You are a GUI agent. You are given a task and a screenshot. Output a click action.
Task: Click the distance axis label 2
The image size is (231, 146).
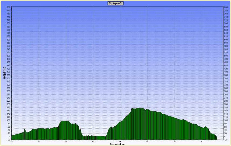(x=66, y=142)
